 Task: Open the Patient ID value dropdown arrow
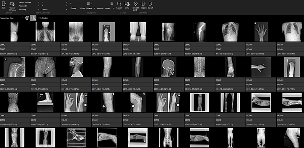[x=67, y=6]
